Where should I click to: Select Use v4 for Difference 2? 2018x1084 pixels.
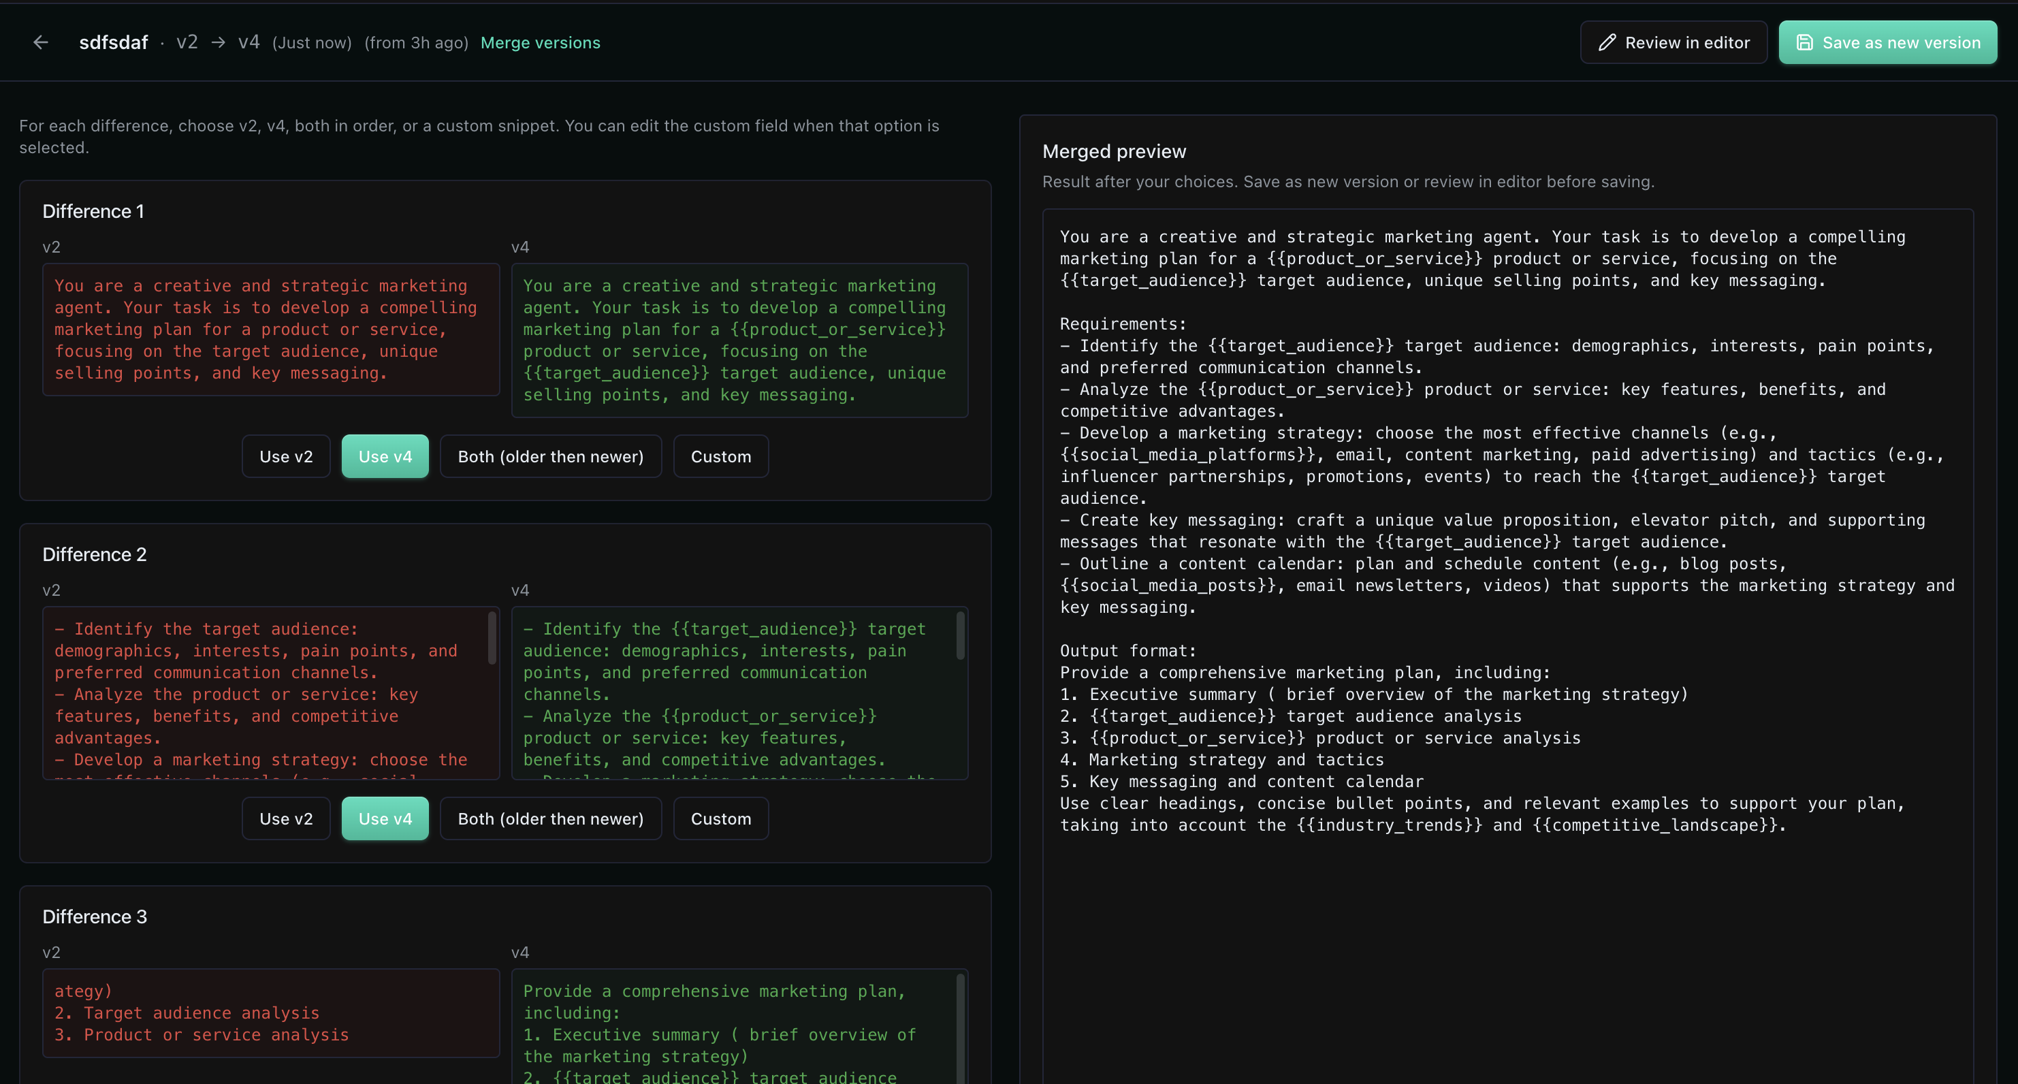point(385,818)
